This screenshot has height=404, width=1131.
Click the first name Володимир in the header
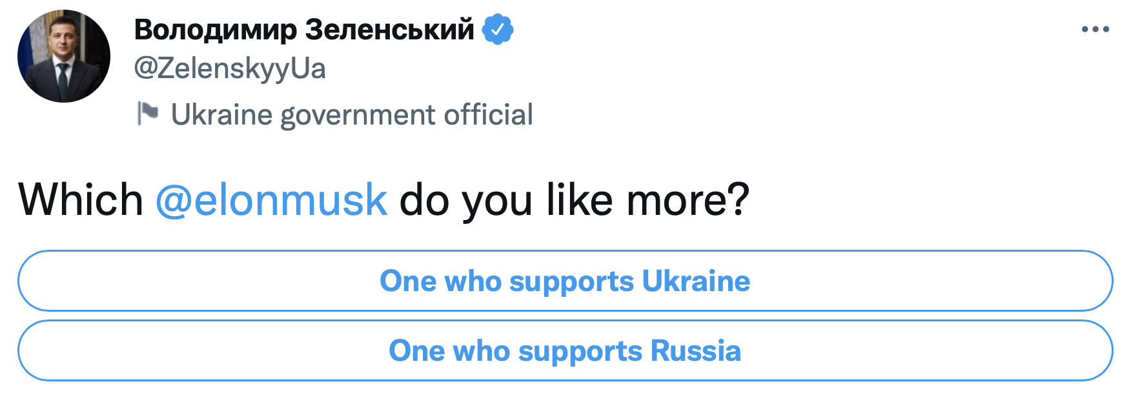[x=216, y=30]
